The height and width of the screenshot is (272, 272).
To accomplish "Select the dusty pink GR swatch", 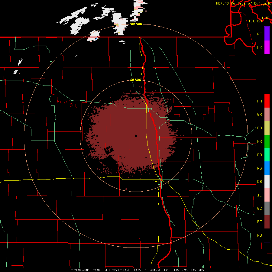I will (267, 114).
